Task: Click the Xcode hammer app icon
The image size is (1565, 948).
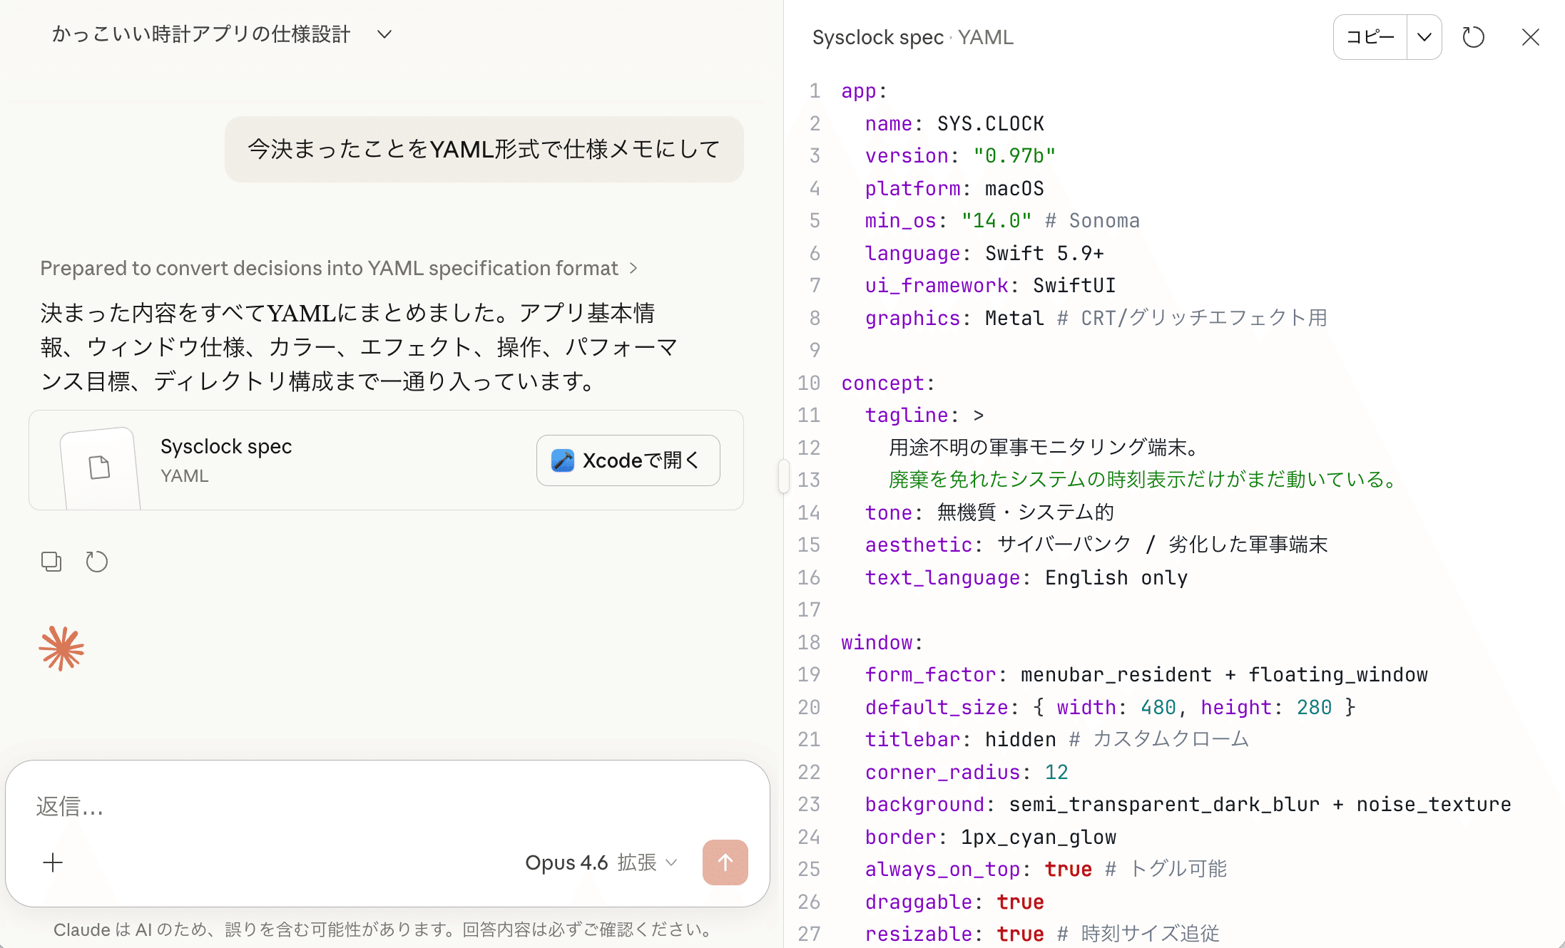Action: coord(563,460)
